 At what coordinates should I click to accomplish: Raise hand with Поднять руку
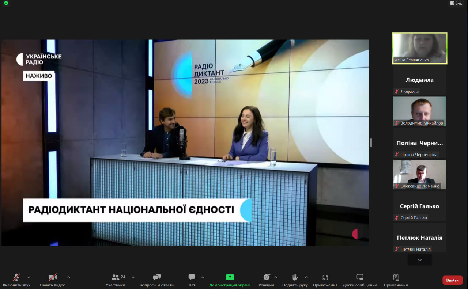click(295, 280)
